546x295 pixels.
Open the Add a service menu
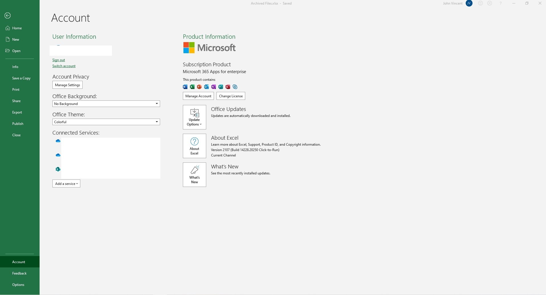pyautogui.click(x=66, y=184)
